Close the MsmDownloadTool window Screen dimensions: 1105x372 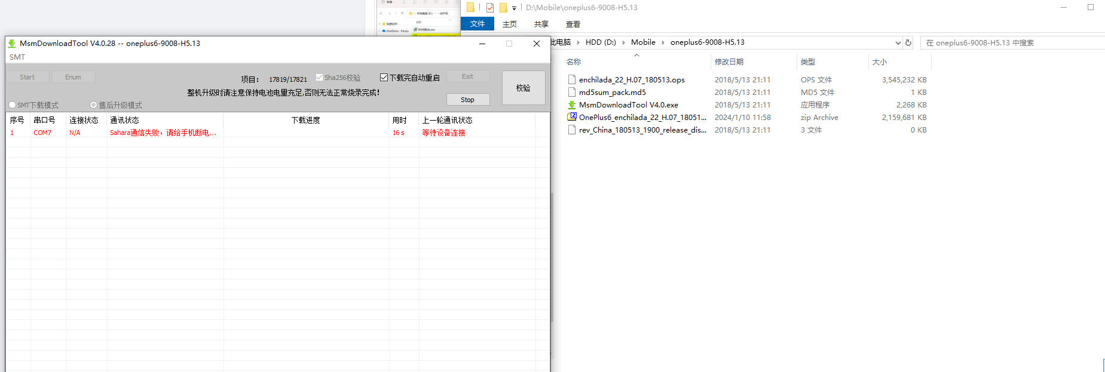(x=537, y=44)
